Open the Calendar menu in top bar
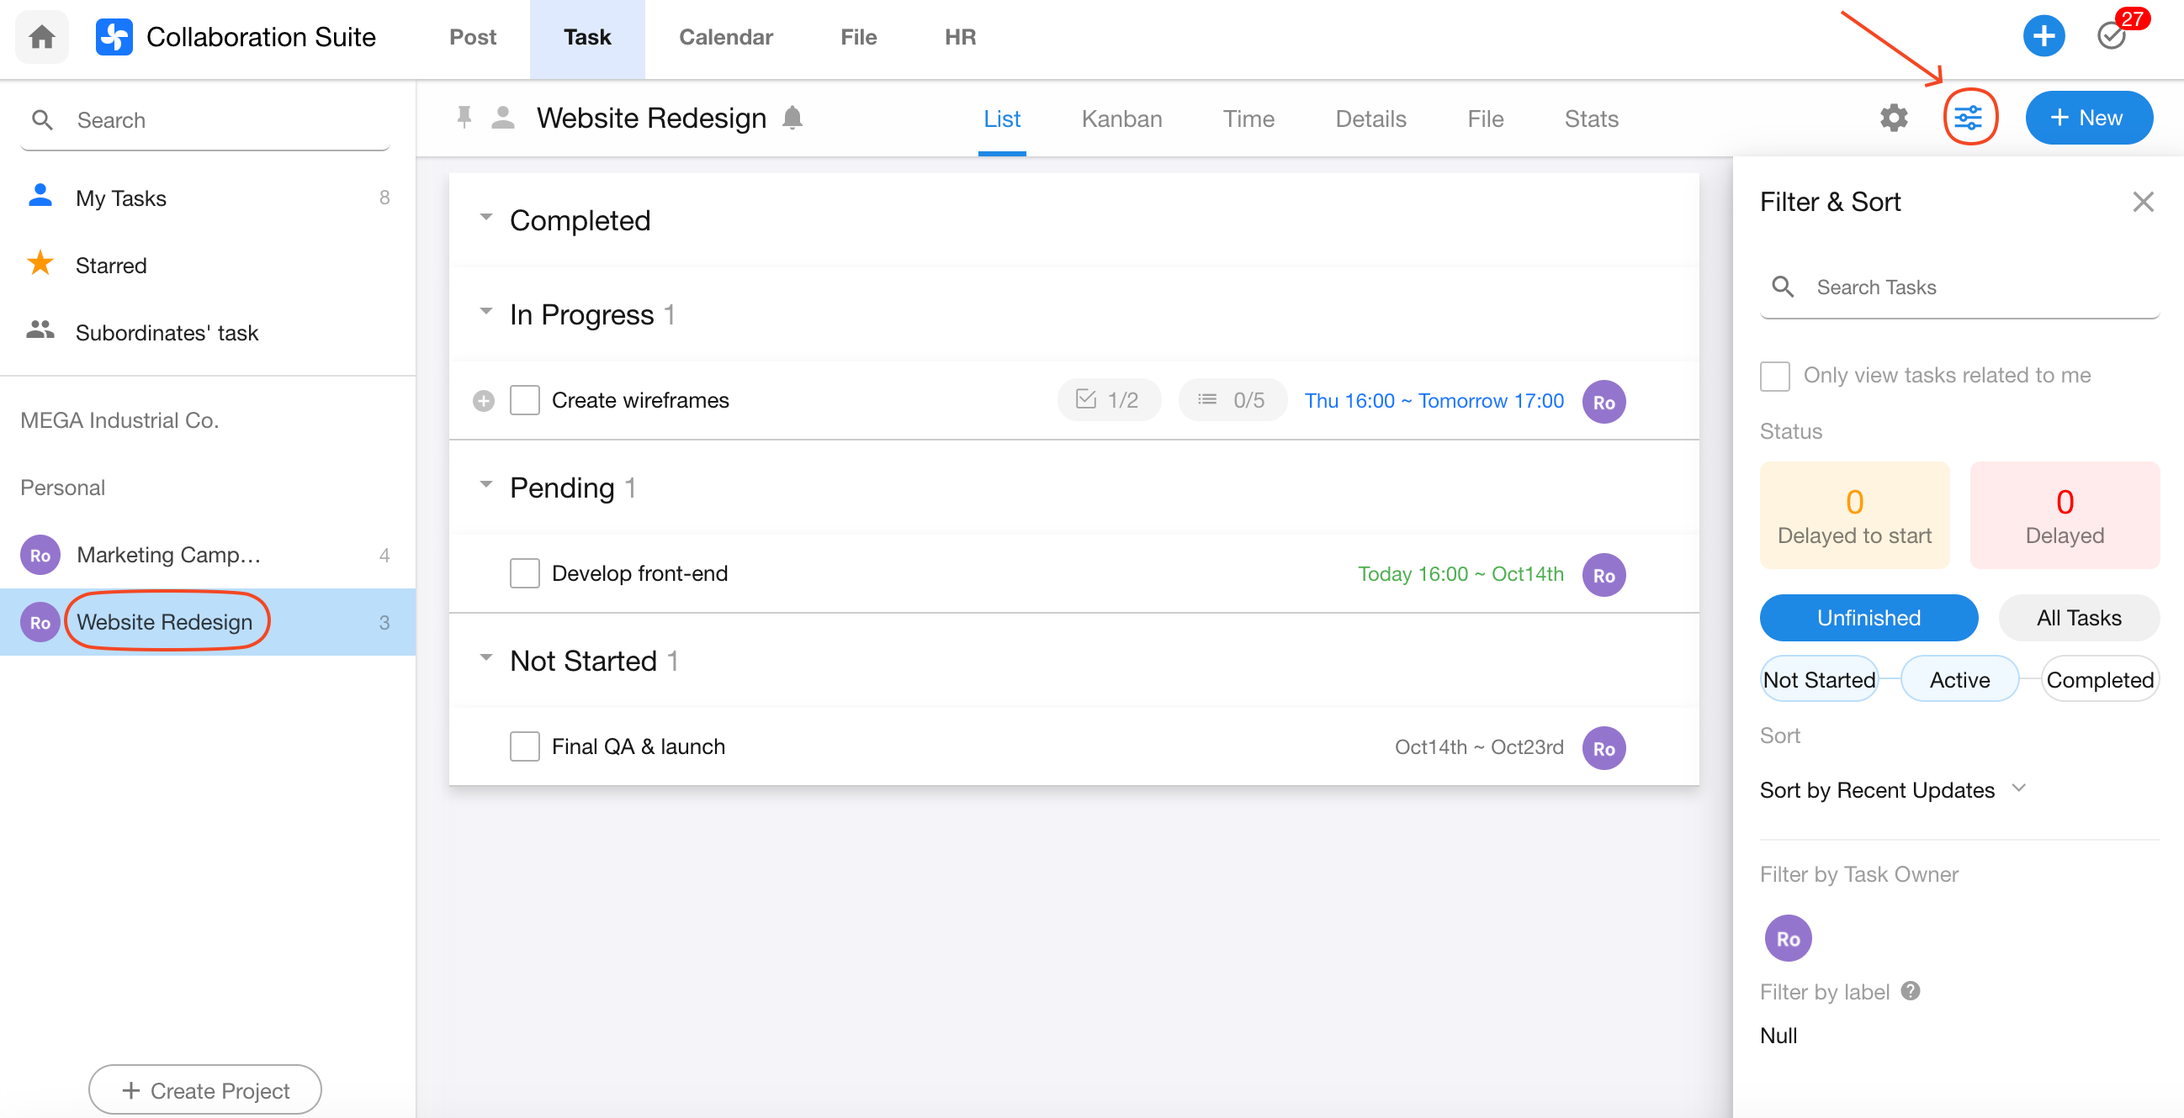 tap(725, 36)
